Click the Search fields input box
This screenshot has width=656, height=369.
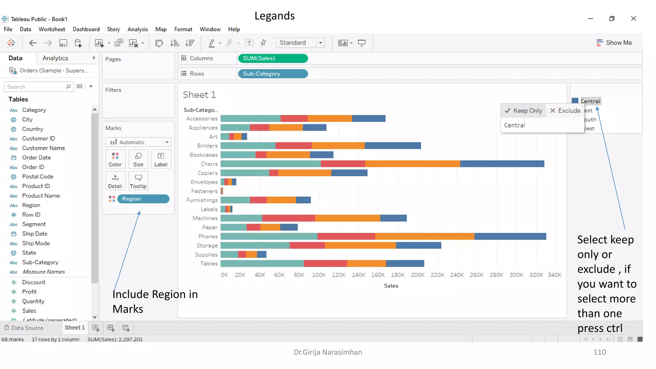(x=35, y=87)
